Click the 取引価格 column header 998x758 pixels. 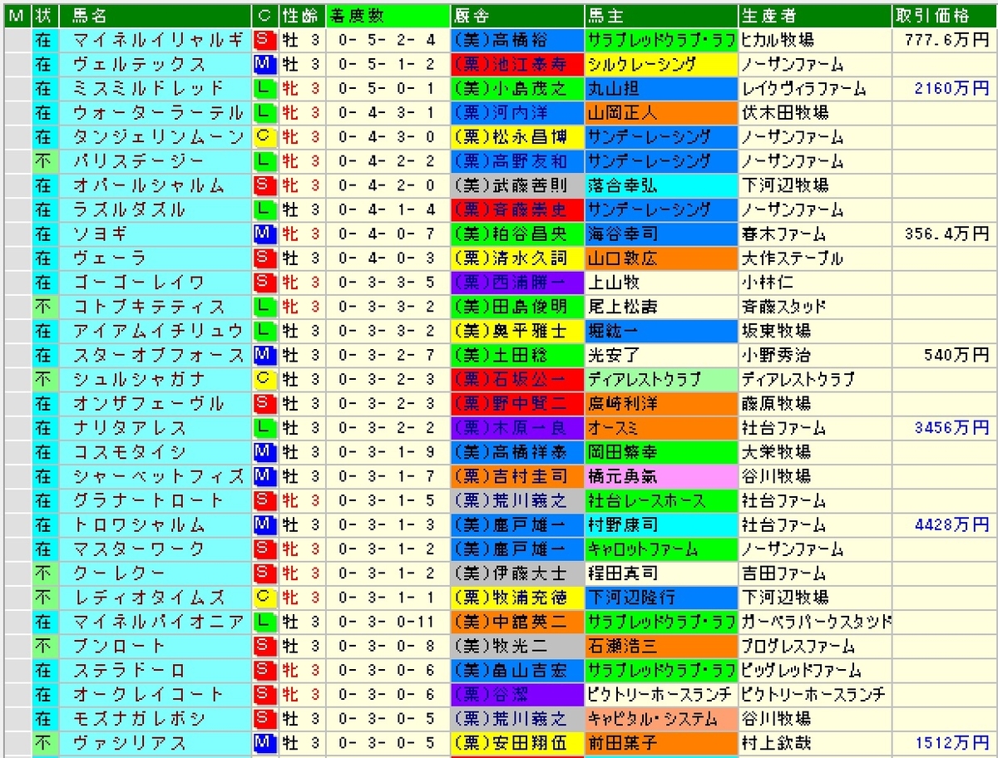pyautogui.click(x=943, y=15)
